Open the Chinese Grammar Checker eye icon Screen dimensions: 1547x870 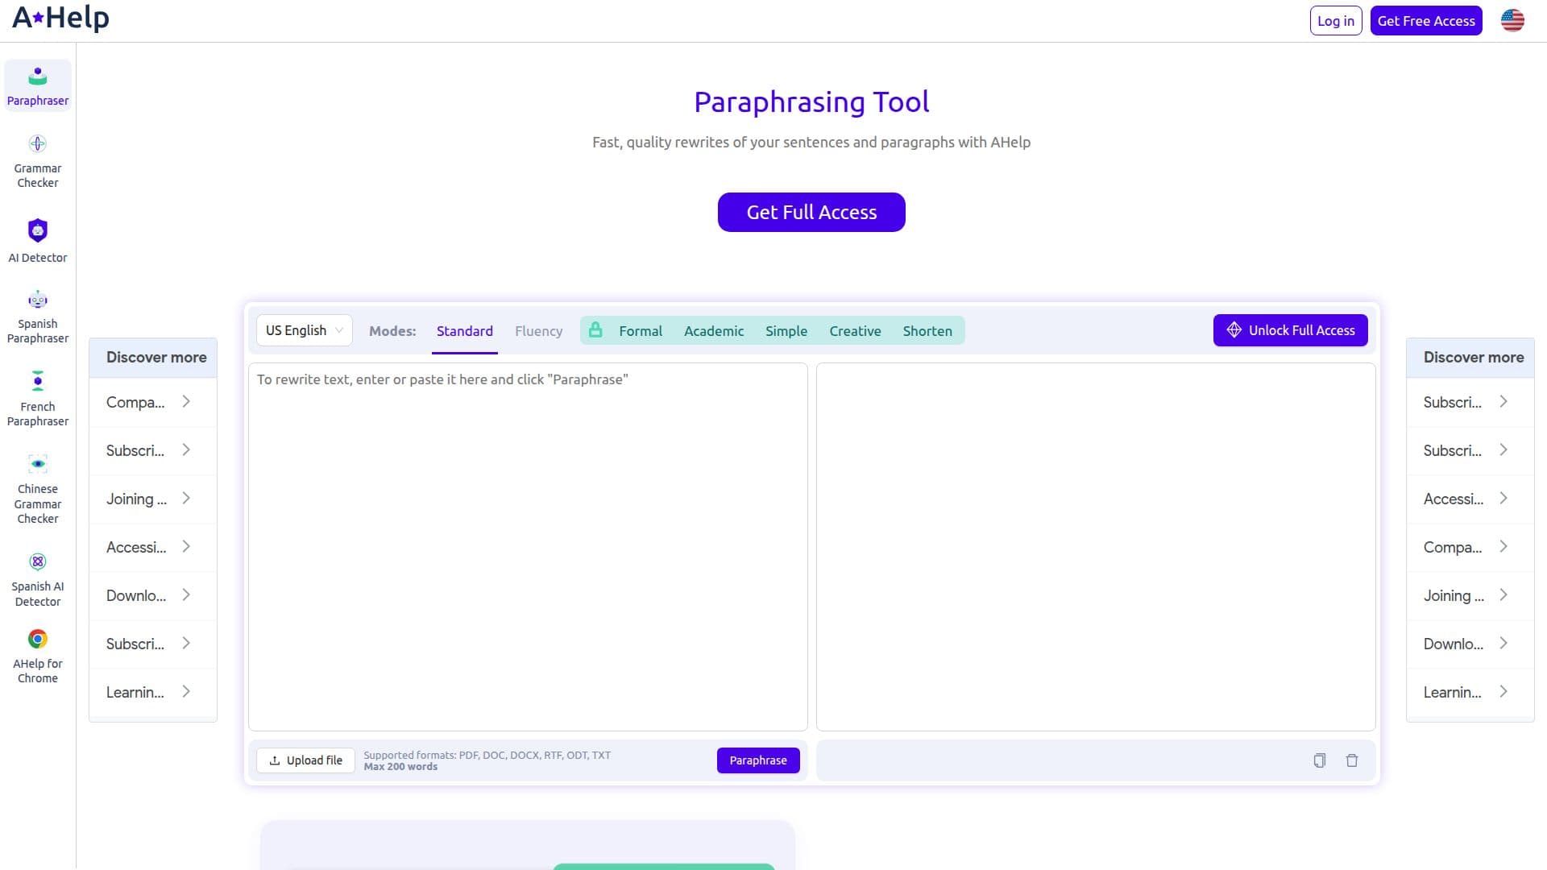pyautogui.click(x=38, y=464)
